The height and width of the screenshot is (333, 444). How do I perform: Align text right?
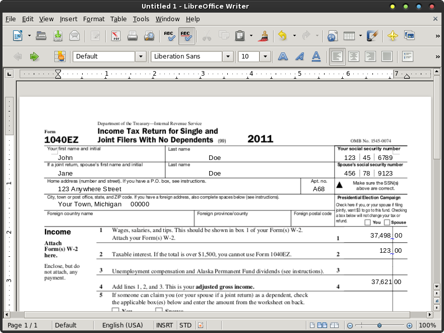(x=370, y=57)
